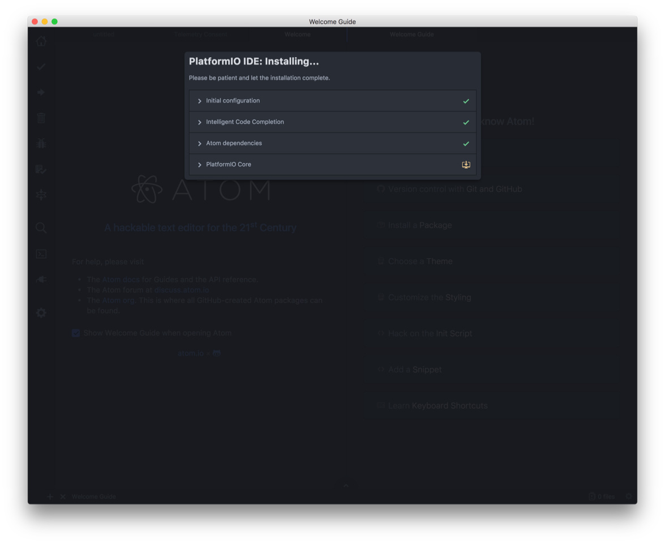Follow the atom.io link

pyautogui.click(x=190, y=353)
